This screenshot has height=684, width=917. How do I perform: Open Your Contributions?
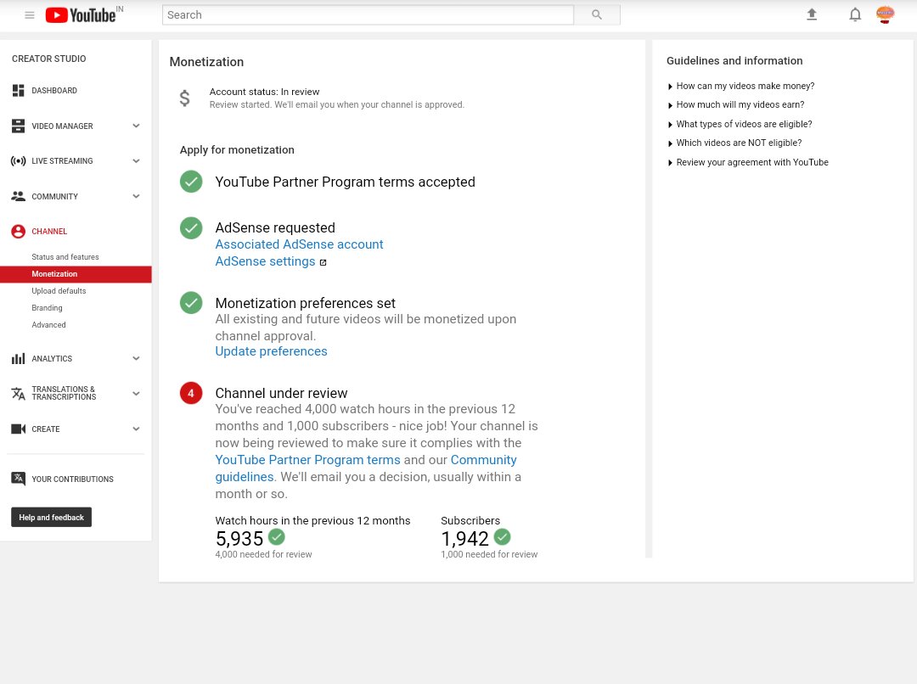(72, 479)
